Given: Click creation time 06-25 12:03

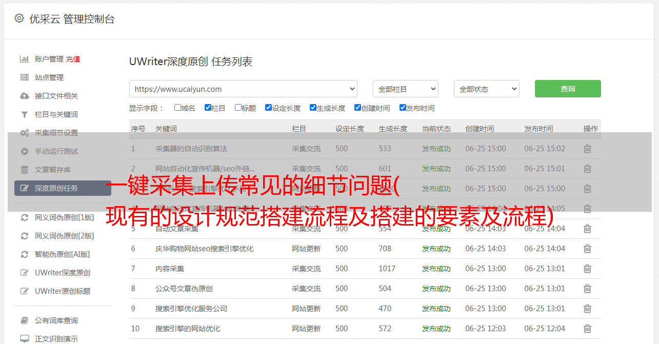Looking at the screenshot, I should click(x=486, y=329).
